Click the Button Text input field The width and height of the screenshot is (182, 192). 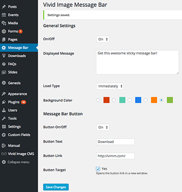tap(115, 142)
